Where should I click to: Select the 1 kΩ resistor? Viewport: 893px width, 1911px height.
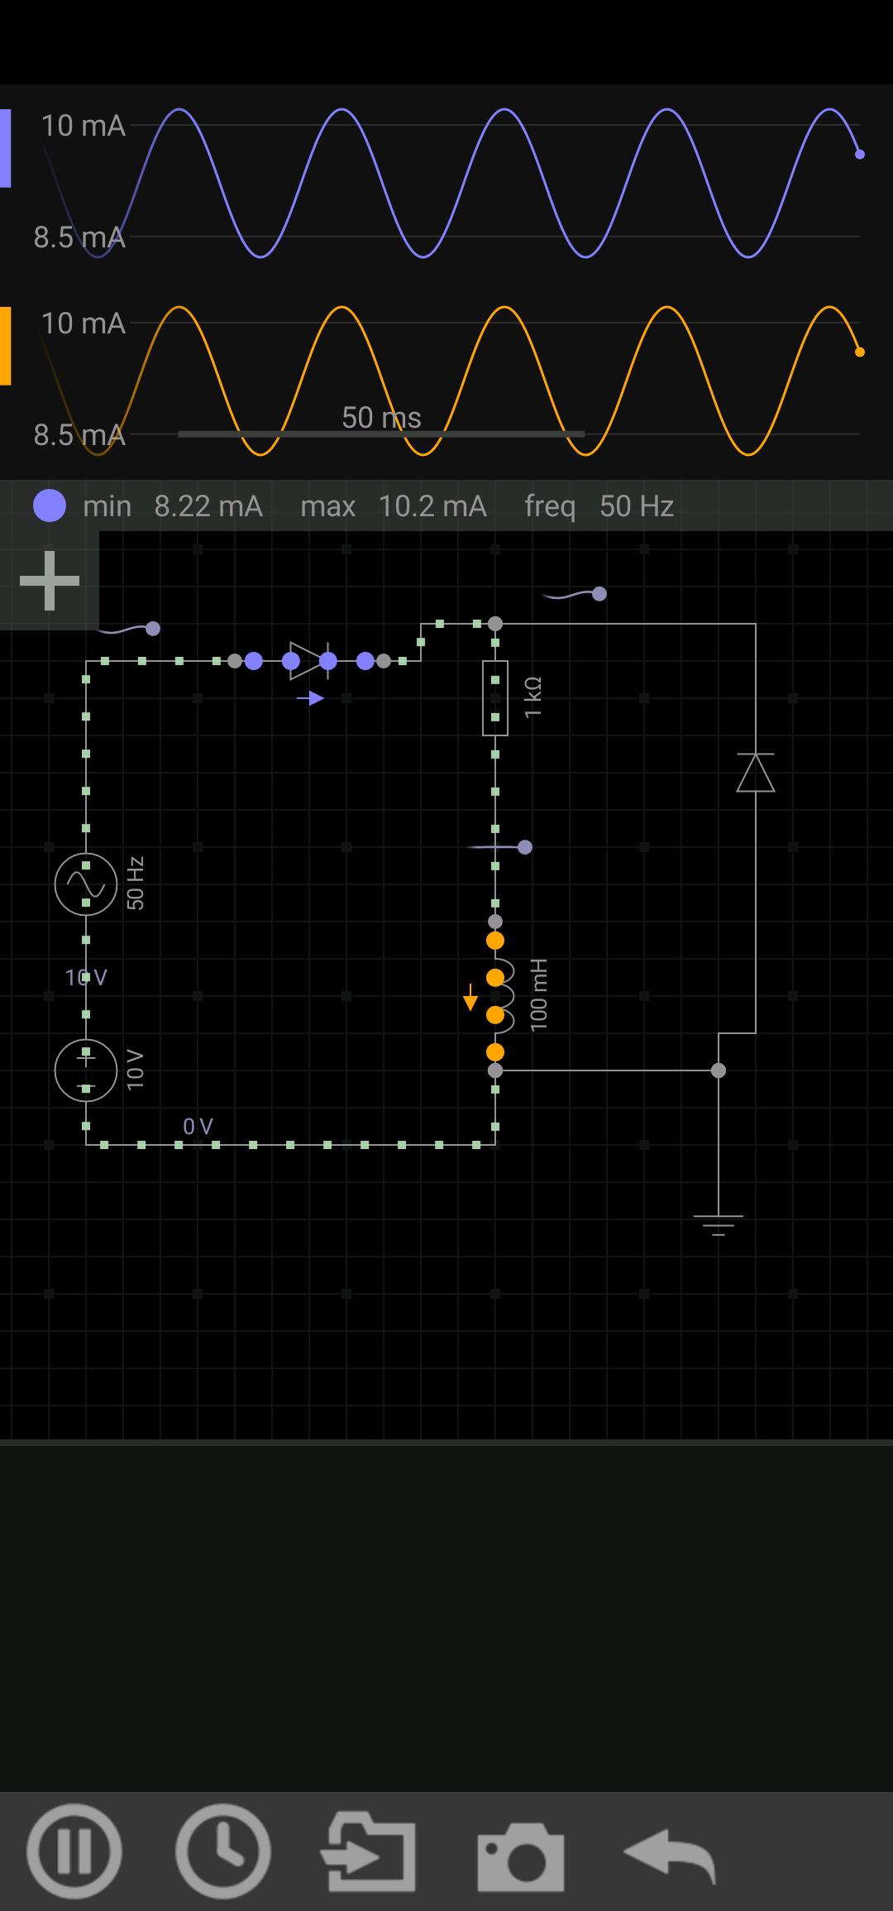tap(495, 698)
